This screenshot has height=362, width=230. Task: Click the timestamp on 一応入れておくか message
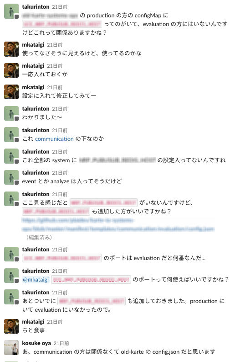(55, 66)
